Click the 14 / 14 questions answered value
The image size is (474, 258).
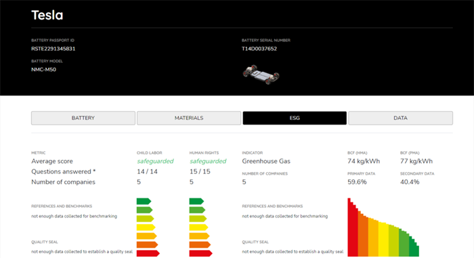point(147,171)
